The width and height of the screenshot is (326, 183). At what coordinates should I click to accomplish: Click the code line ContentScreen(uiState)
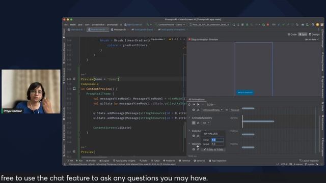point(112,128)
